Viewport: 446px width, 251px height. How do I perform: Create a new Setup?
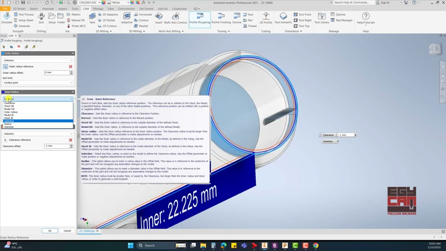click(x=52, y=18)
